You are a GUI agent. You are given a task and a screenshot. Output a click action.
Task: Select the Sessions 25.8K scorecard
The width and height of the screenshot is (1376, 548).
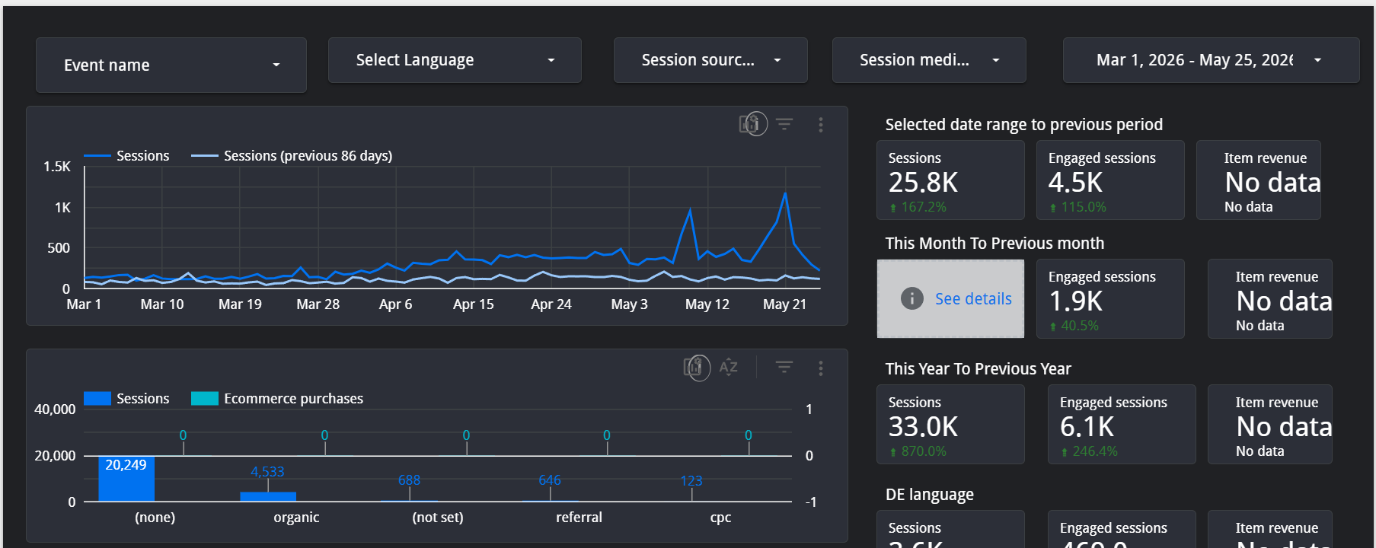pos(950,180)
